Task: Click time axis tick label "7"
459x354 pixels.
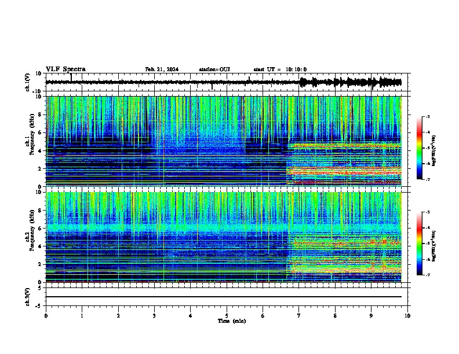Action: pos(299,316)
